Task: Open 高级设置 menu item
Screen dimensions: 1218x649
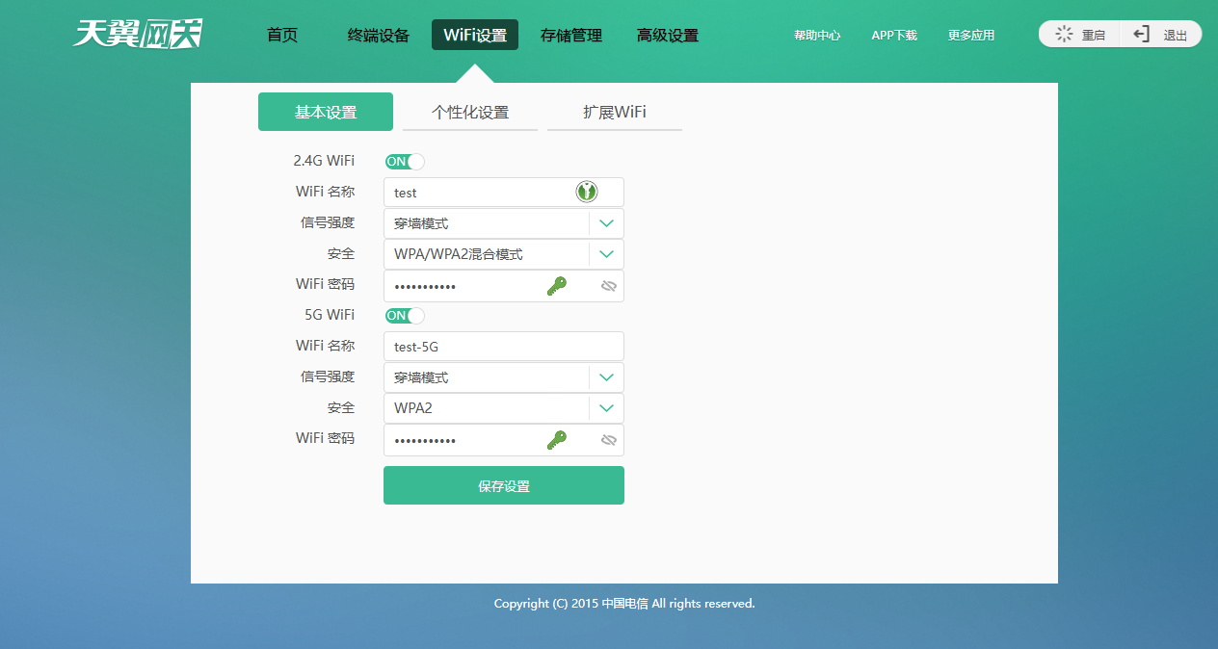Action: 668,35
